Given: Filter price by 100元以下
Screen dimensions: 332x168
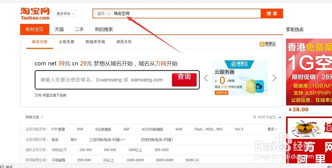Looking at the screenshot, I should tap(59, 150).
